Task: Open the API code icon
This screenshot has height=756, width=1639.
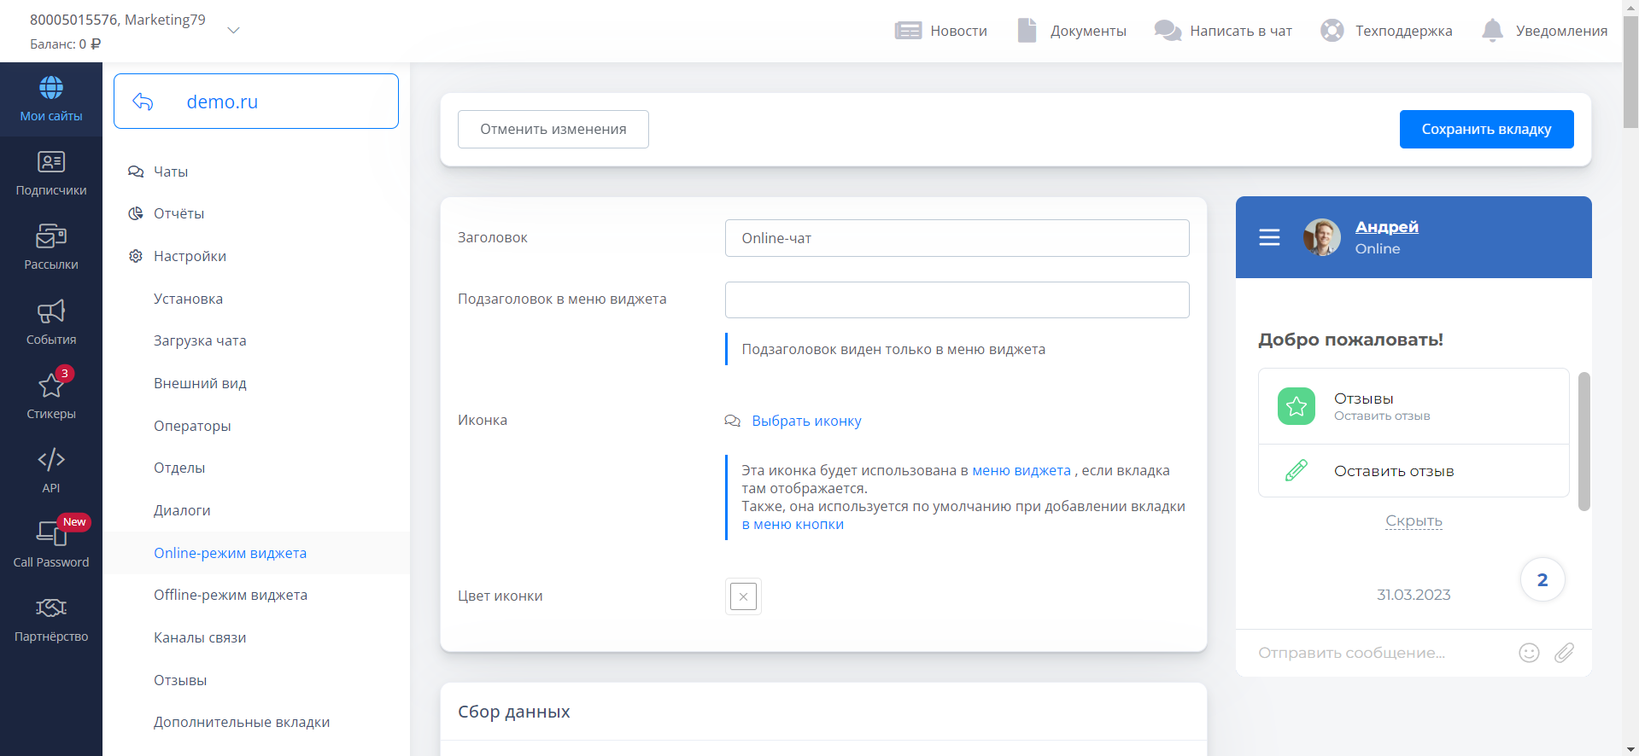Action: click(51, 460)
